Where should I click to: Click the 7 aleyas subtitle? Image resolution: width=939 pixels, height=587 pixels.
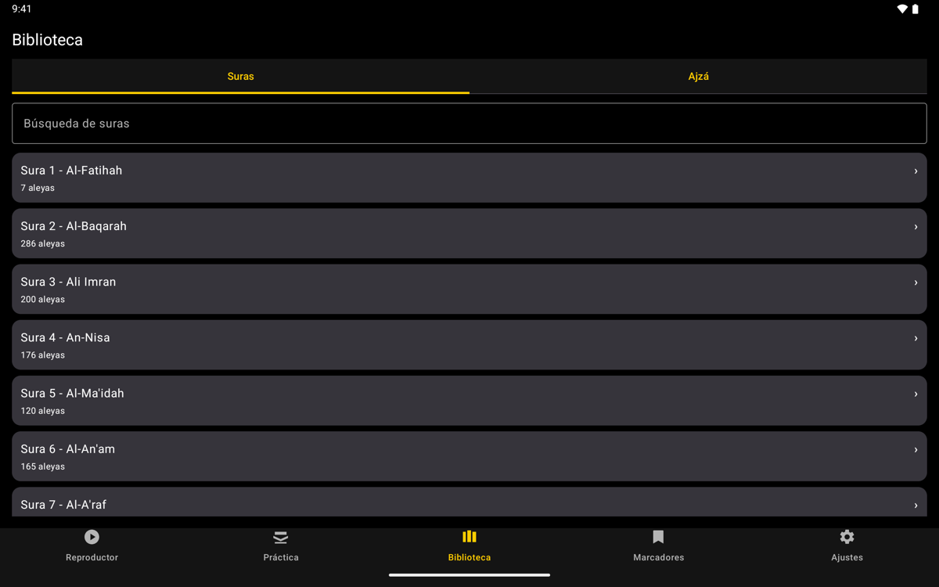38,188
